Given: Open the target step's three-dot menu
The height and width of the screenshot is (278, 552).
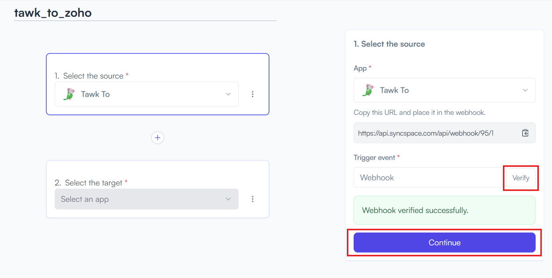Looking at the screenshot, I should [253, 199].
